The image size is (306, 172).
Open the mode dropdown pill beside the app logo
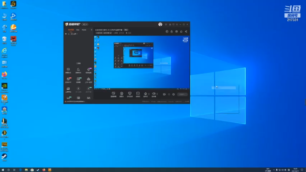[85, 24]
